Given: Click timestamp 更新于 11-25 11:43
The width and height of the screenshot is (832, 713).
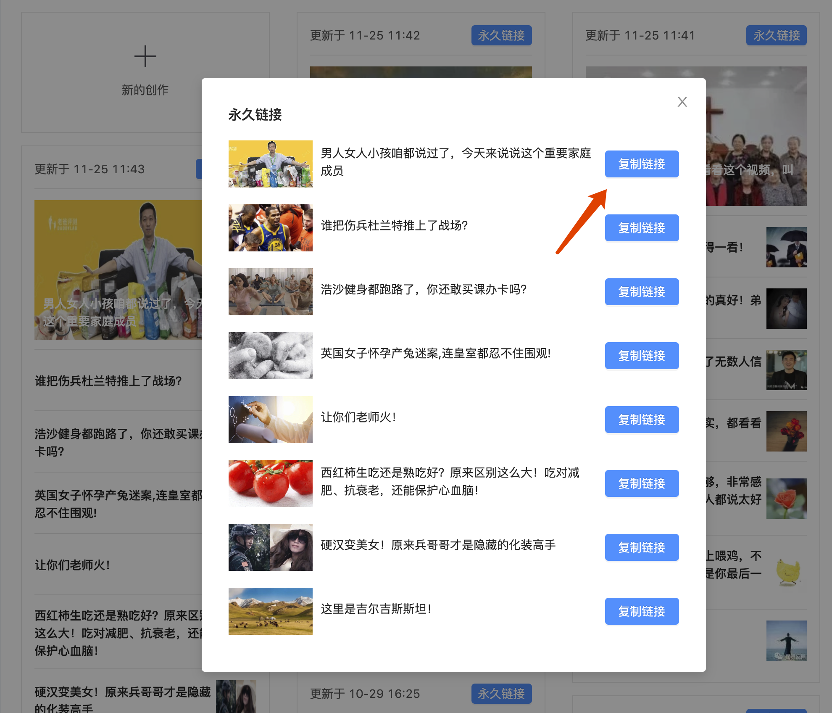Looking at the screenshot, I should pyautogui.click(x=90, y=169).
